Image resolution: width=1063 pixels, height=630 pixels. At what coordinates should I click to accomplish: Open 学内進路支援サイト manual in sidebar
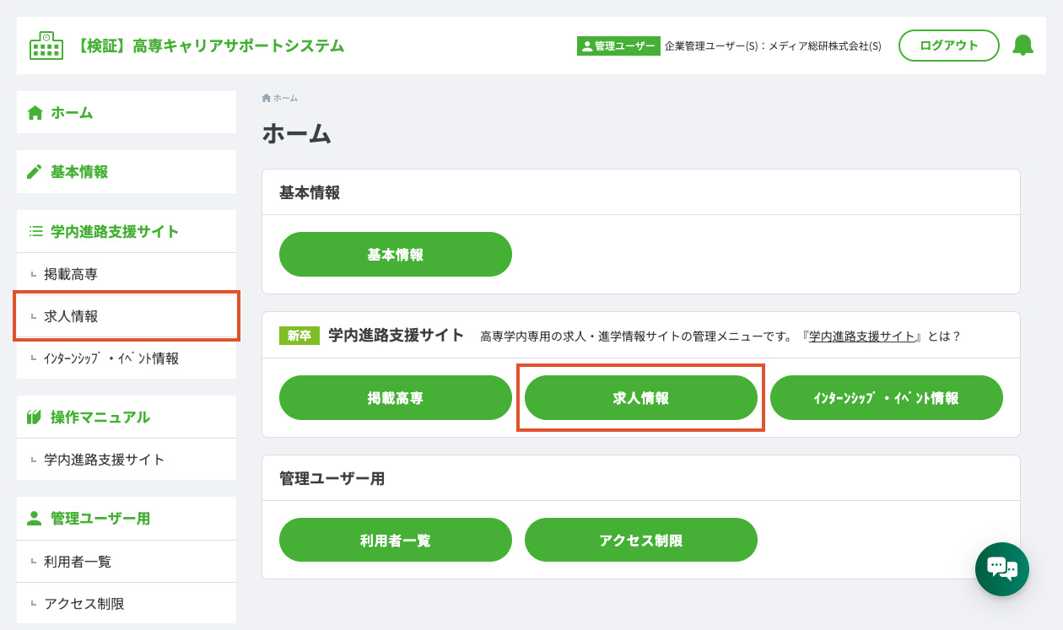[x=127, y=460]
